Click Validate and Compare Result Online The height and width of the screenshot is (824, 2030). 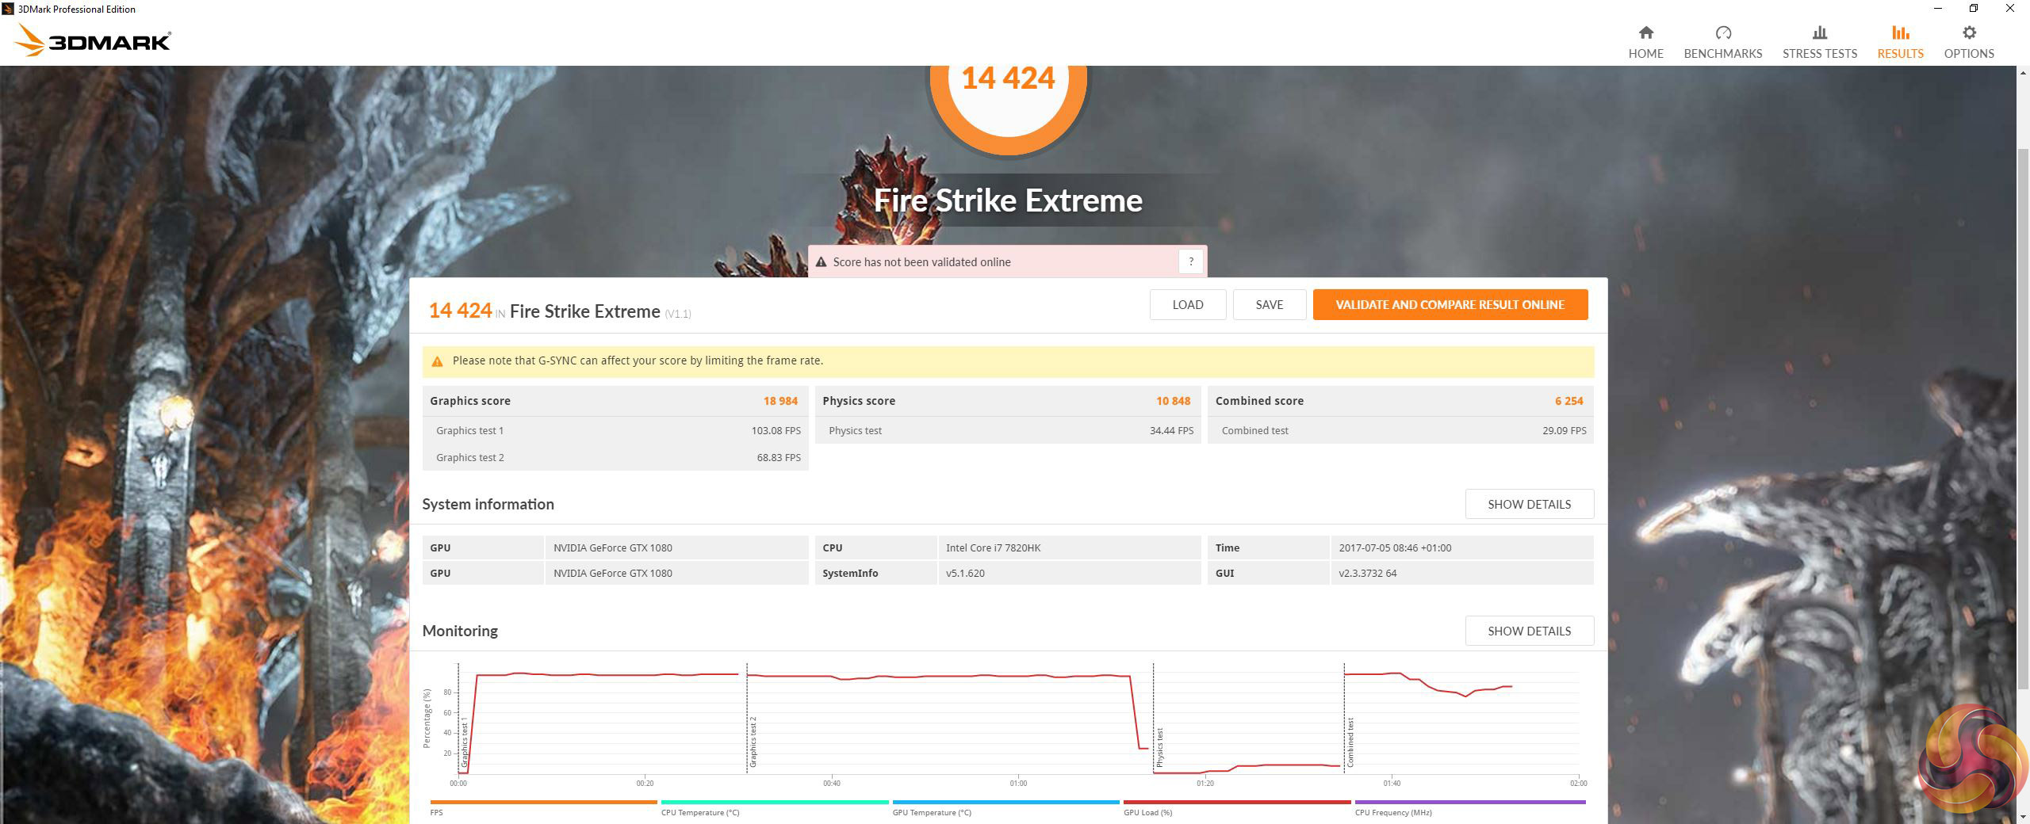[1450, 305]
